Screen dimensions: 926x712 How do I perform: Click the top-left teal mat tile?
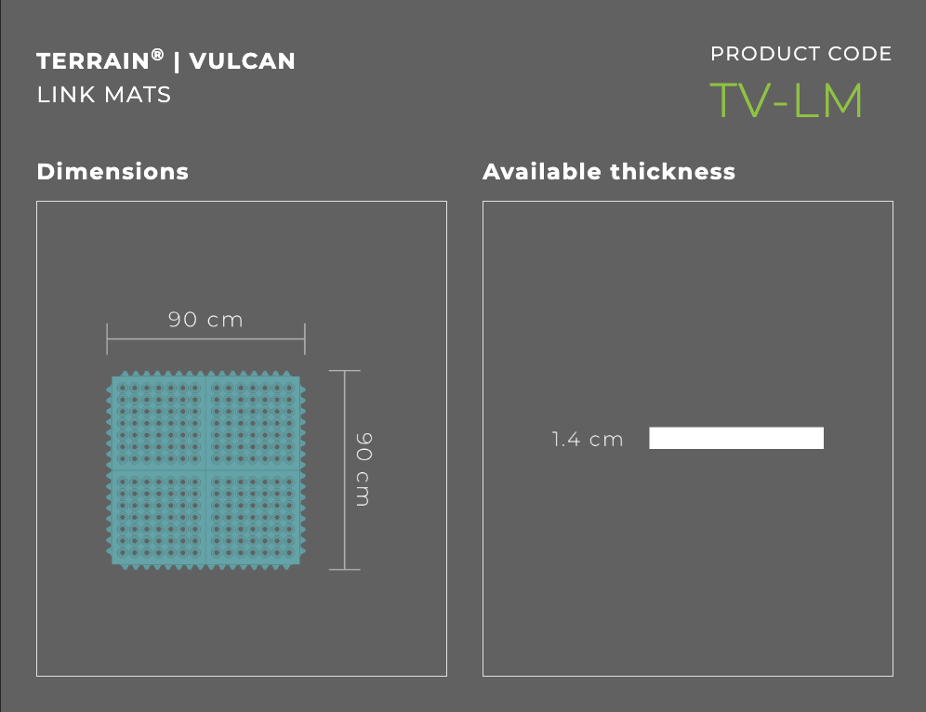[x=158, y=423]
